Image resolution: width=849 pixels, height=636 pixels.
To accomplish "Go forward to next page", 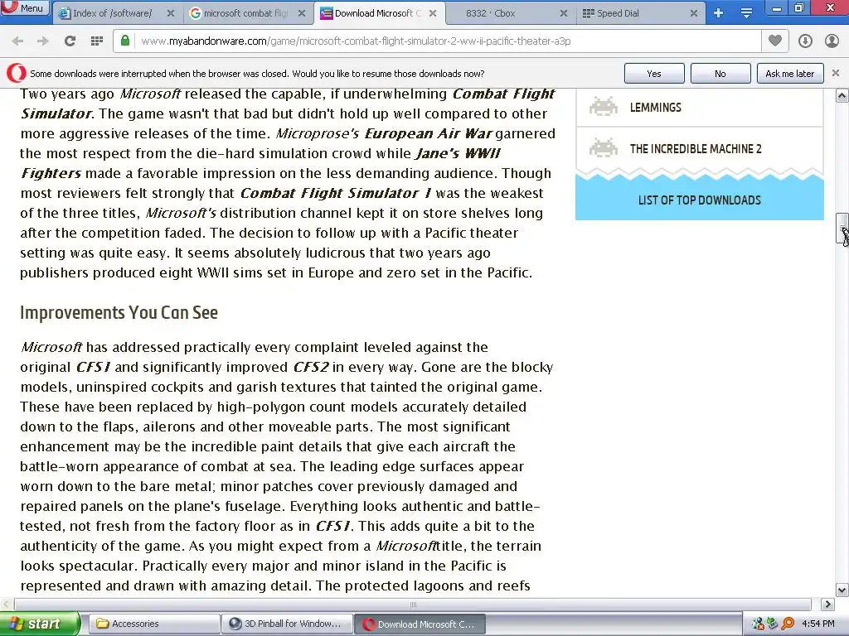I will 43,41.
